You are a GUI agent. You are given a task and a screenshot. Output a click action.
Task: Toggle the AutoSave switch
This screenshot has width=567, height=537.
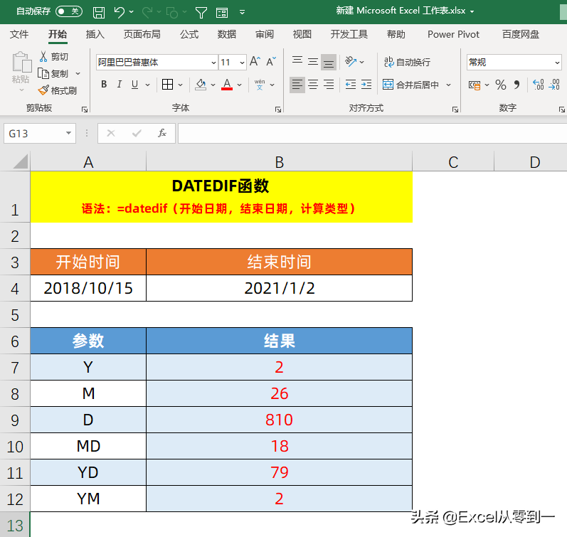point(69,11)
